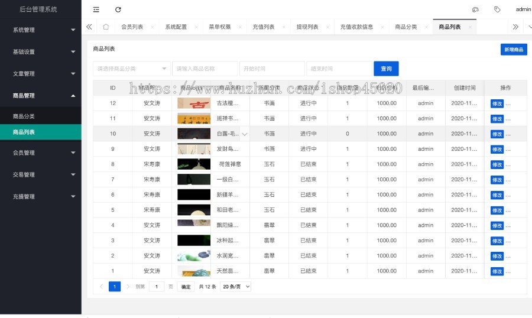Click the pagination next arrow
The image size is (532, 318).
coord(128,287)
